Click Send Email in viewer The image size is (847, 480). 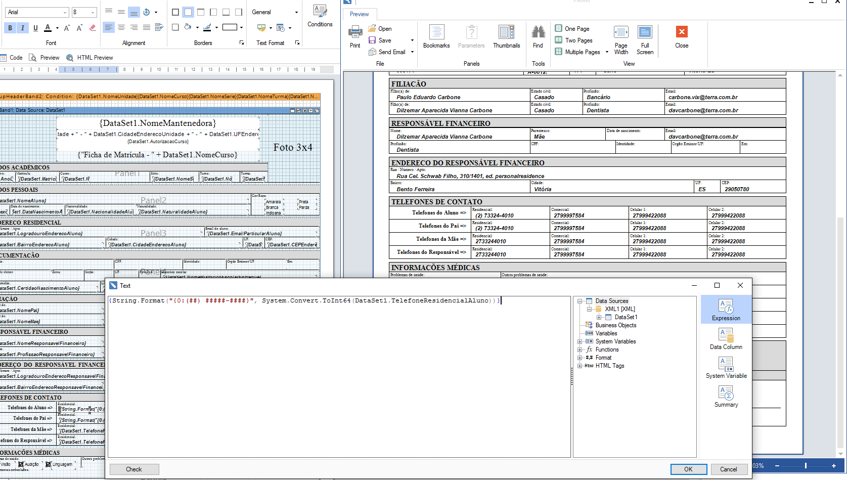[387, 52]
